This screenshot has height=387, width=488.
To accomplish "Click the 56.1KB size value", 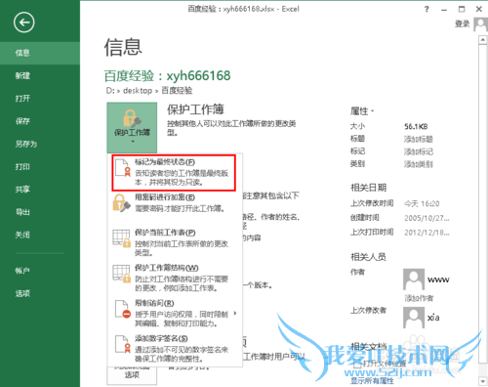I will pyautogui.click(x=416, y=126).
